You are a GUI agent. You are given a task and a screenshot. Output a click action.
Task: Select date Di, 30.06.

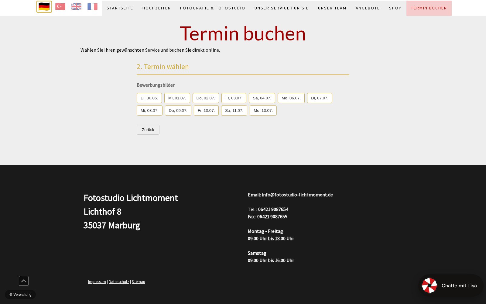coord(149,98)
